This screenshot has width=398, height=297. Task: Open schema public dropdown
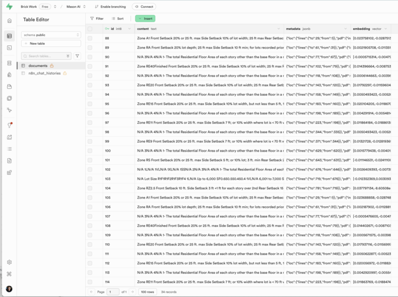[x=51, y=35]
